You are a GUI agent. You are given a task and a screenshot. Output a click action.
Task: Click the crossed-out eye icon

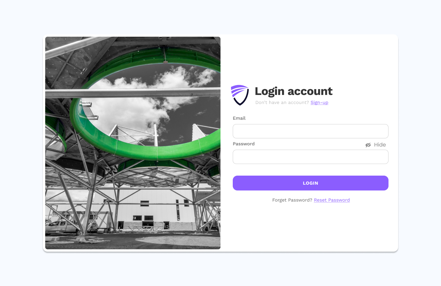[x=368, y=145]
